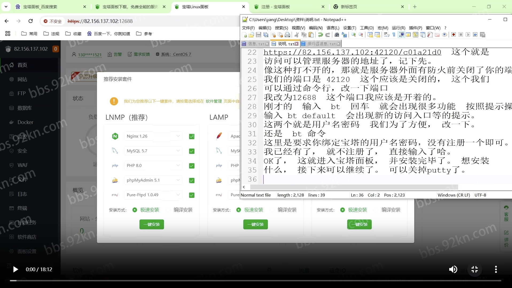Open 网站 in the panel sidebar

click(x=22, y=79)
